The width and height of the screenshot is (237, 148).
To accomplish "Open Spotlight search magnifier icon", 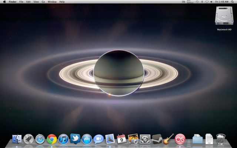I will pyautogui.click(x=232, y=1).
